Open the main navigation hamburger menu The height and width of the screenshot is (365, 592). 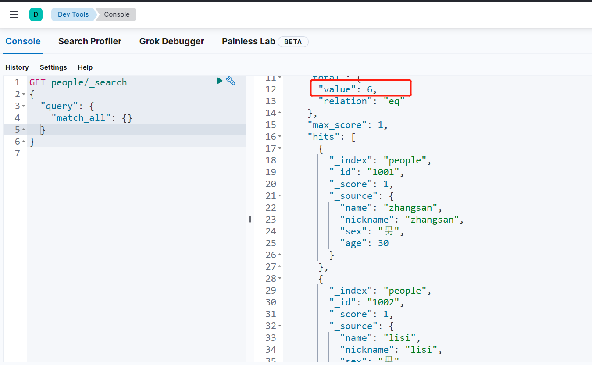point(14,14)
